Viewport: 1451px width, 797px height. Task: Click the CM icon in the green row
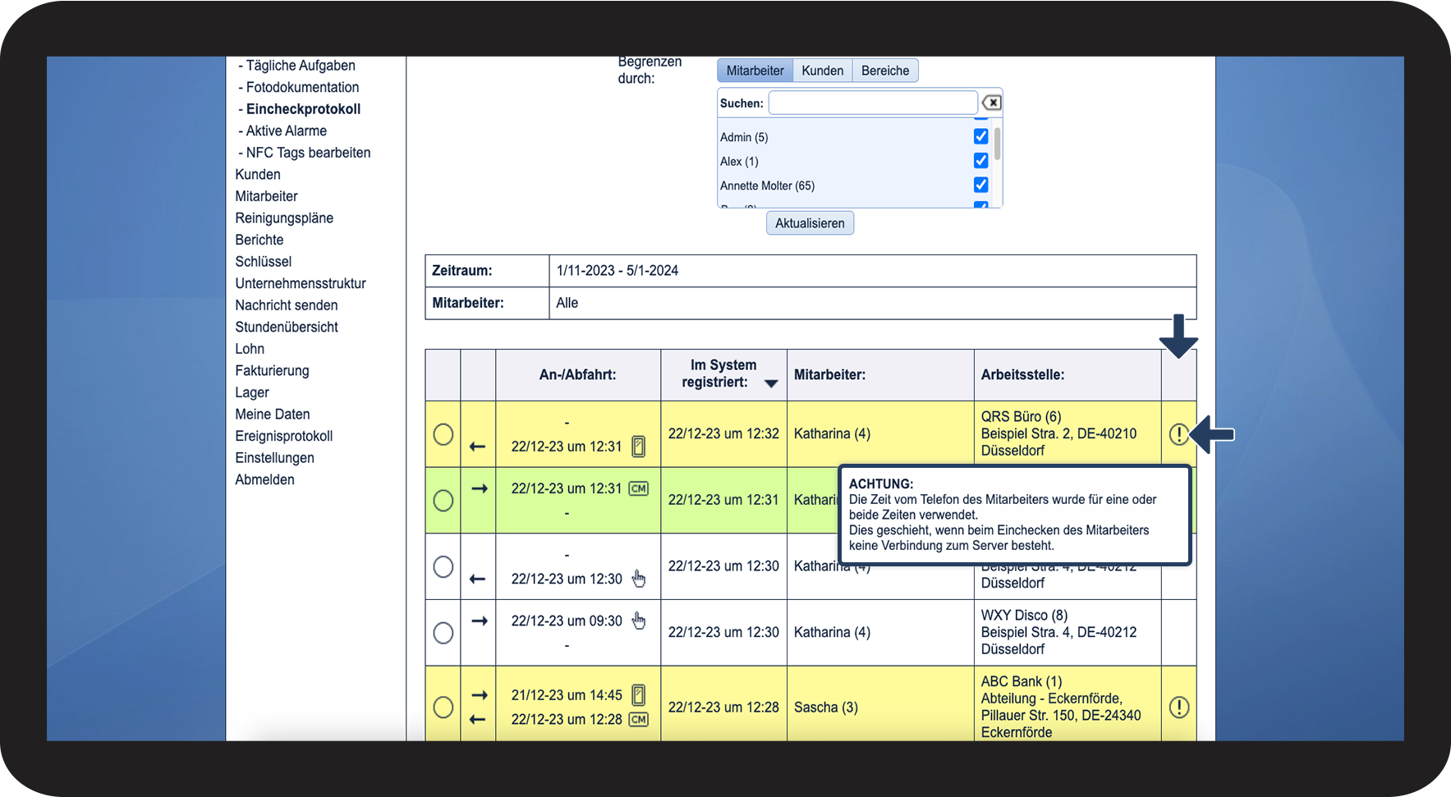(638, 488)
